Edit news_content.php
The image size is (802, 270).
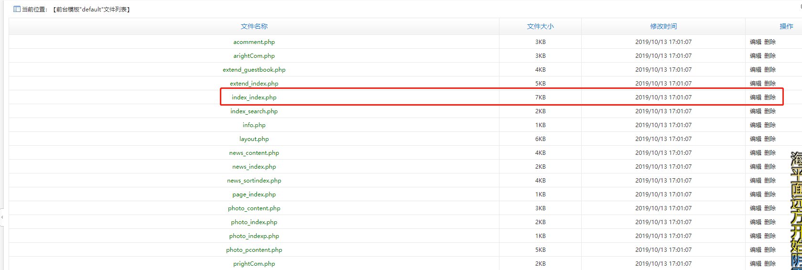pyautogui.click(x=755, y=153)
